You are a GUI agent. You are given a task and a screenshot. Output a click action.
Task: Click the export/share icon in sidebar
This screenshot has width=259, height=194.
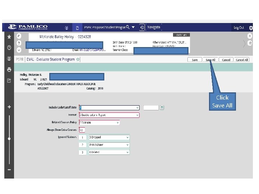coord(9,80)
